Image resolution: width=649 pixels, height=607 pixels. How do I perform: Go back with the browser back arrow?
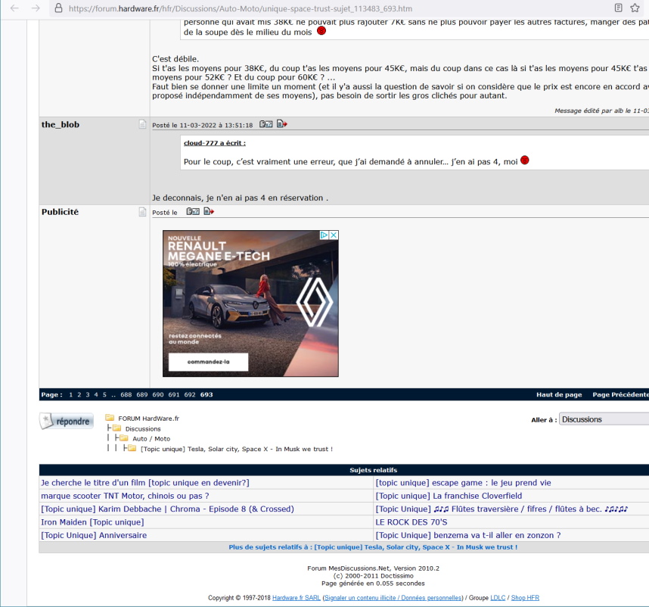pyautogui.click(x=14, y=8)
